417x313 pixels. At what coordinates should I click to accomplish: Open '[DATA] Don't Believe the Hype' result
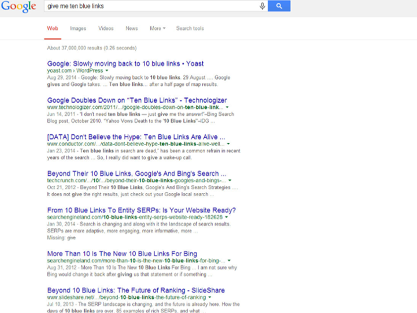[136, 136]
